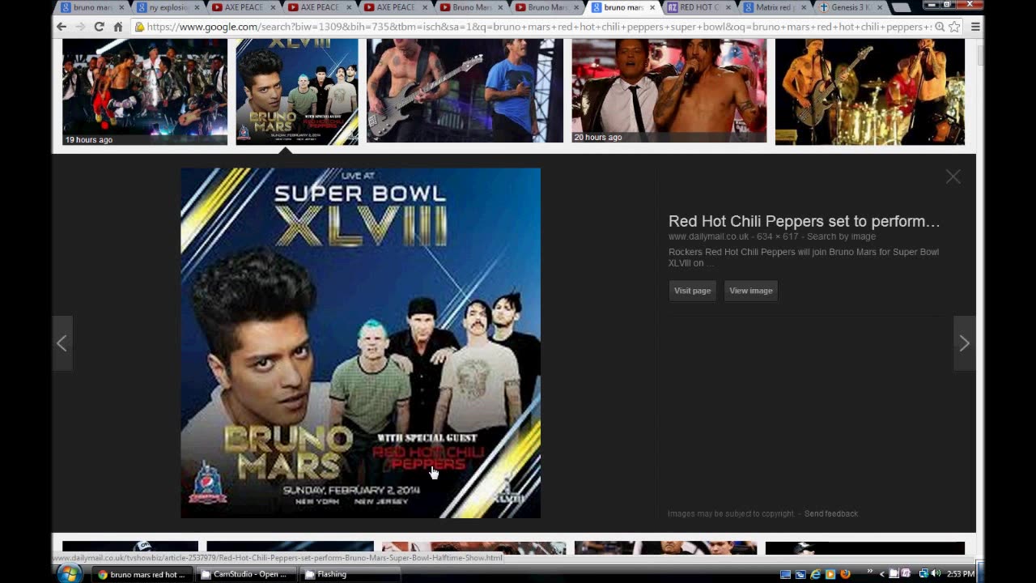Reload the page with the refresh icon

tap(99, 27)
